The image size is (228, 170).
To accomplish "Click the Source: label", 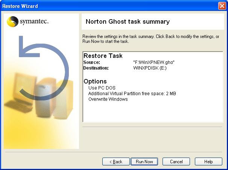I will tap(91, 62).
